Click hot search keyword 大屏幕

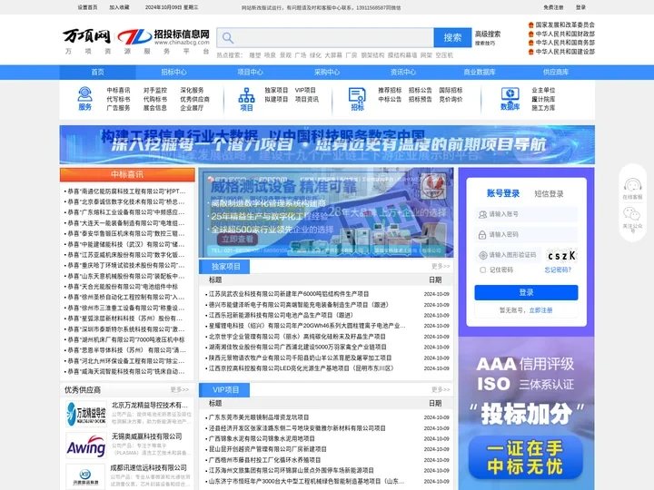pos(333,55)
